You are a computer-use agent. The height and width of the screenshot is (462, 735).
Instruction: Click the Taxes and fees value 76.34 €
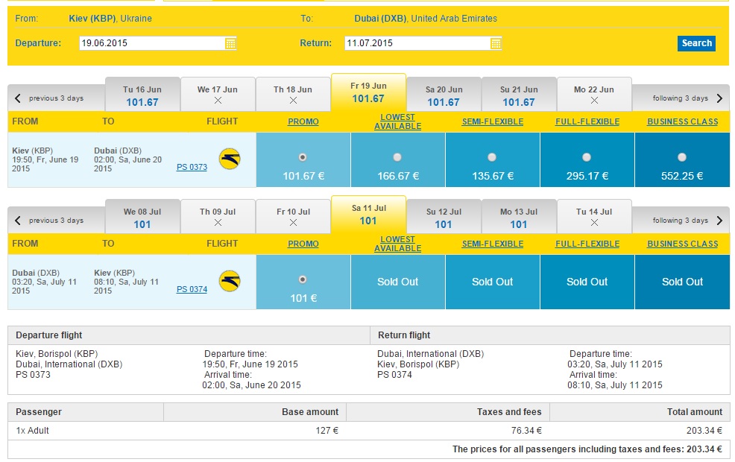tap(526, 431)
